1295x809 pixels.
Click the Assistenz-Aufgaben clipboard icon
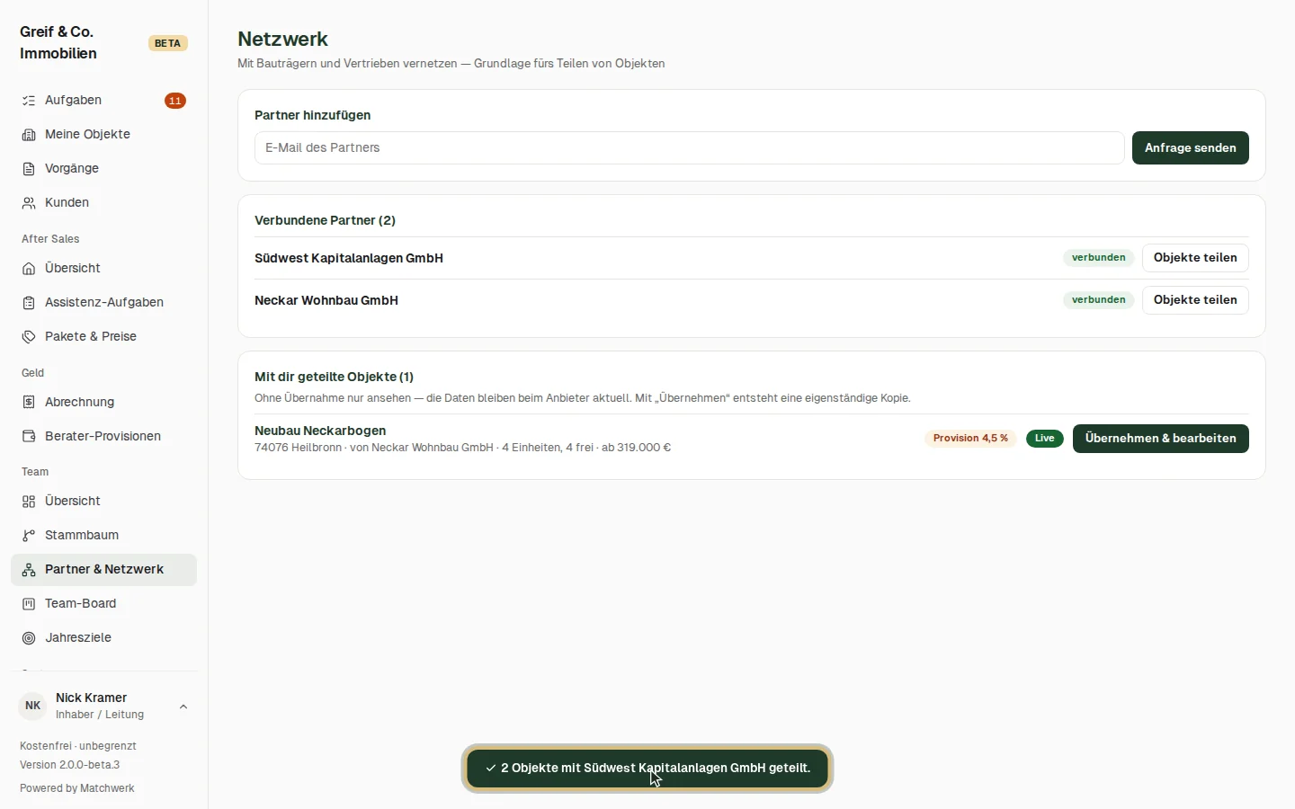[29, 303]
